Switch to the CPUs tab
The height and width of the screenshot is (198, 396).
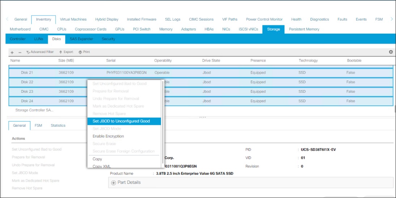62,29
